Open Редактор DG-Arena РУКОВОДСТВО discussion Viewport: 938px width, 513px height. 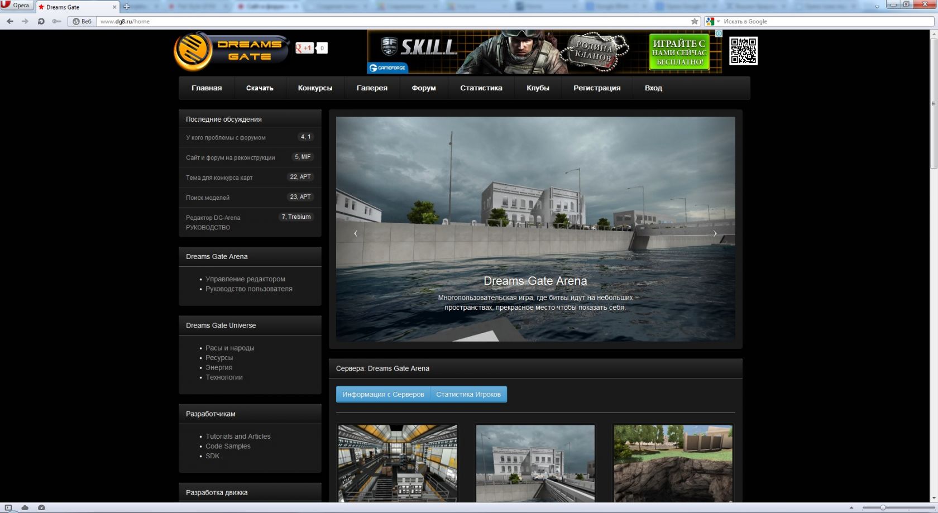pyautogui.click(x=213, y=223)
